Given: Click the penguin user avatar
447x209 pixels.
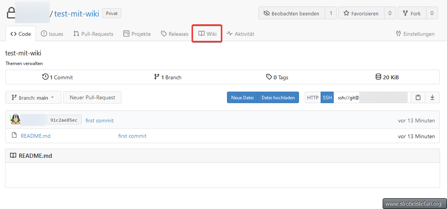Looking at the screenshot, I should point(15,120).
